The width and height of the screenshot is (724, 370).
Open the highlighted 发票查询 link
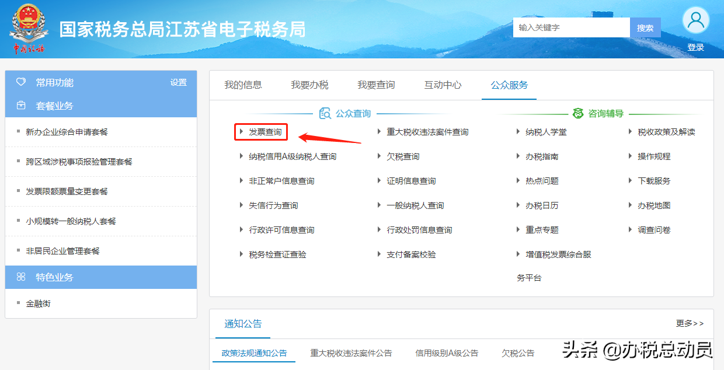(266, 132)
